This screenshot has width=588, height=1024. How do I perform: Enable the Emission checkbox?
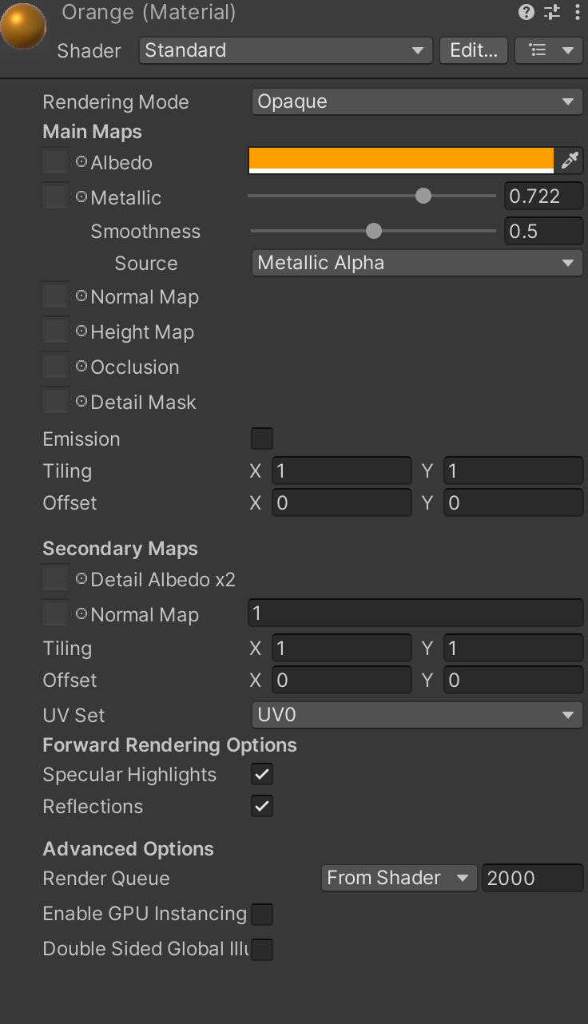[262, 439]
